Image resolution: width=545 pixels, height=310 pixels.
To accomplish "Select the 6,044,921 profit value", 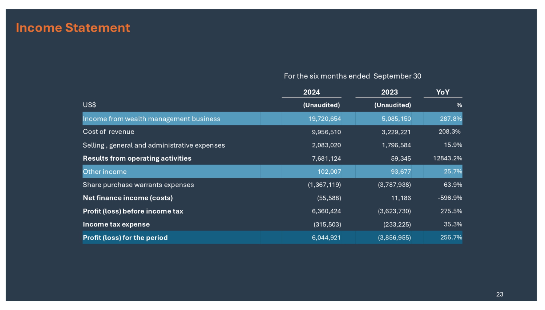I will (326, 238).
